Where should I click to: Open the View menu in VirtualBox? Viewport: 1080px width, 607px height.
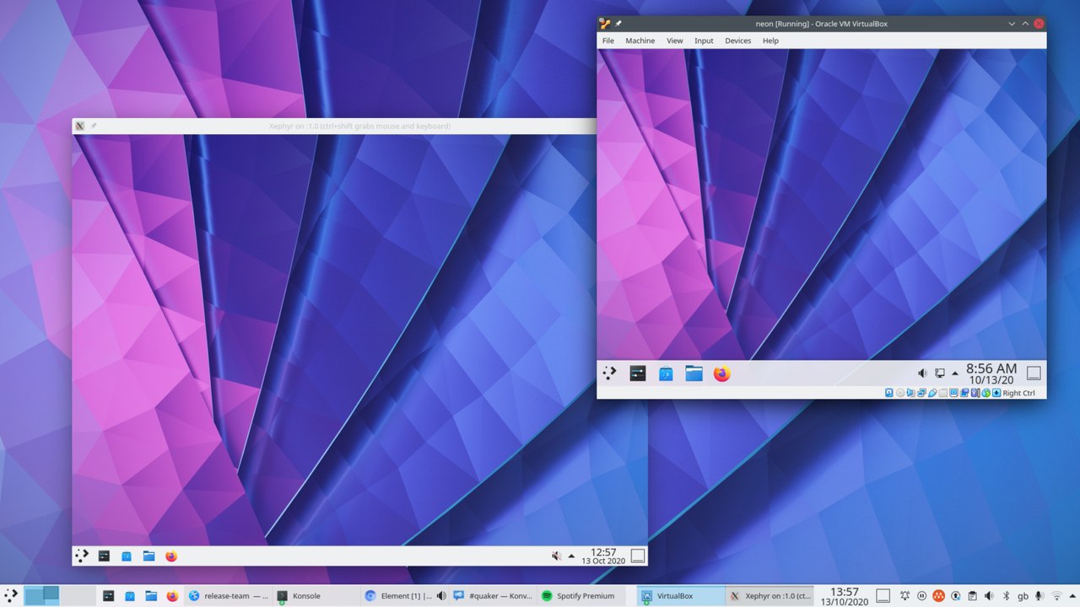coord(674,40)
